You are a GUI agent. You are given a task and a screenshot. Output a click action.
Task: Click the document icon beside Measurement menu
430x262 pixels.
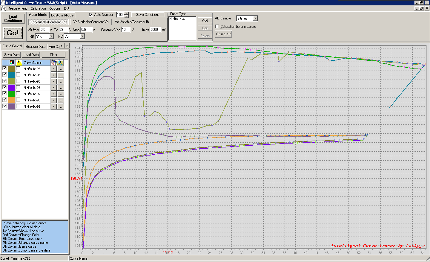coord(3,8)
